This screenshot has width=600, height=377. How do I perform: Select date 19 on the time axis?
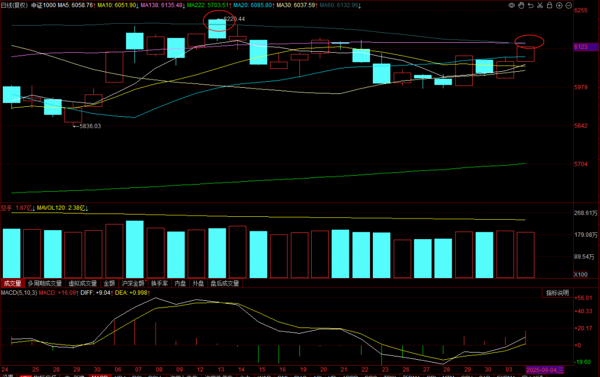pos(303,370)
